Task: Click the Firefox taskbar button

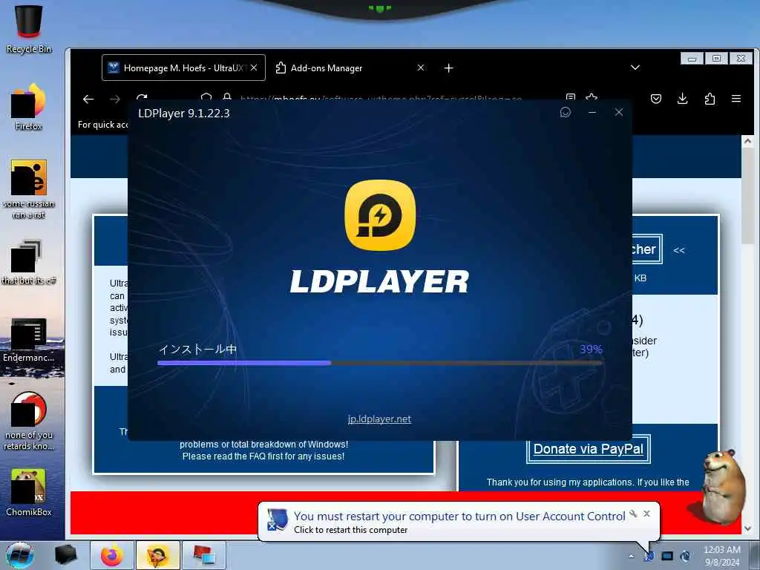Action: [112, 555]
